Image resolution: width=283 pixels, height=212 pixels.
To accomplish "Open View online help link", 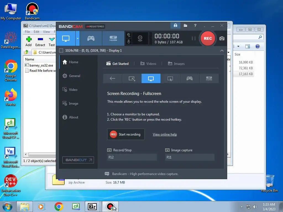I will coord(165,134).
